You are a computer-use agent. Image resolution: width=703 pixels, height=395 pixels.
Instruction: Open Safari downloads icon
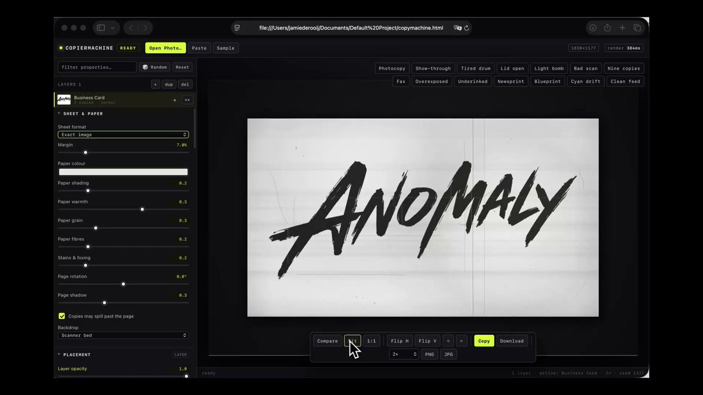pyautogui.click(x=593, y=28)
